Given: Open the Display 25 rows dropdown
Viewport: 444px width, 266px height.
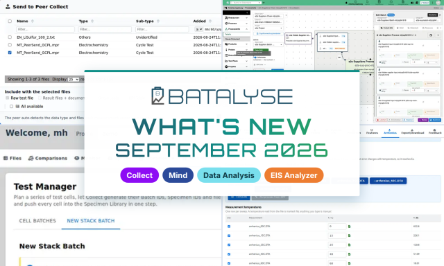Looking at the screenshot, I should pos(74,80).
